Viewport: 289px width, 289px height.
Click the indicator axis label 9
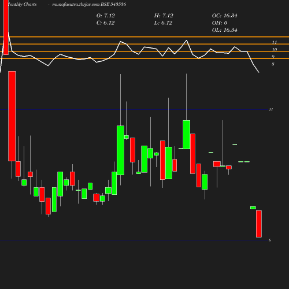coord(273,57)
